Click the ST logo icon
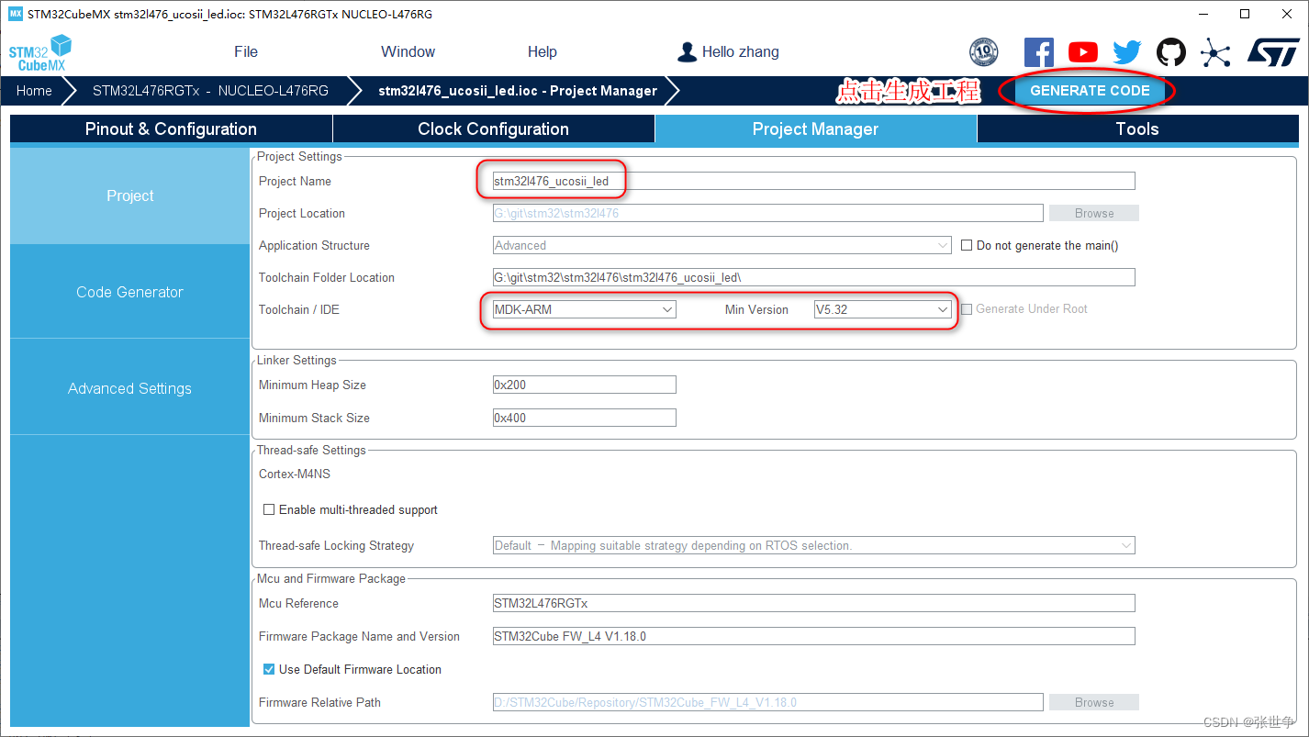This screenshot has width=1309, height=737. [x=1273, y=52]
